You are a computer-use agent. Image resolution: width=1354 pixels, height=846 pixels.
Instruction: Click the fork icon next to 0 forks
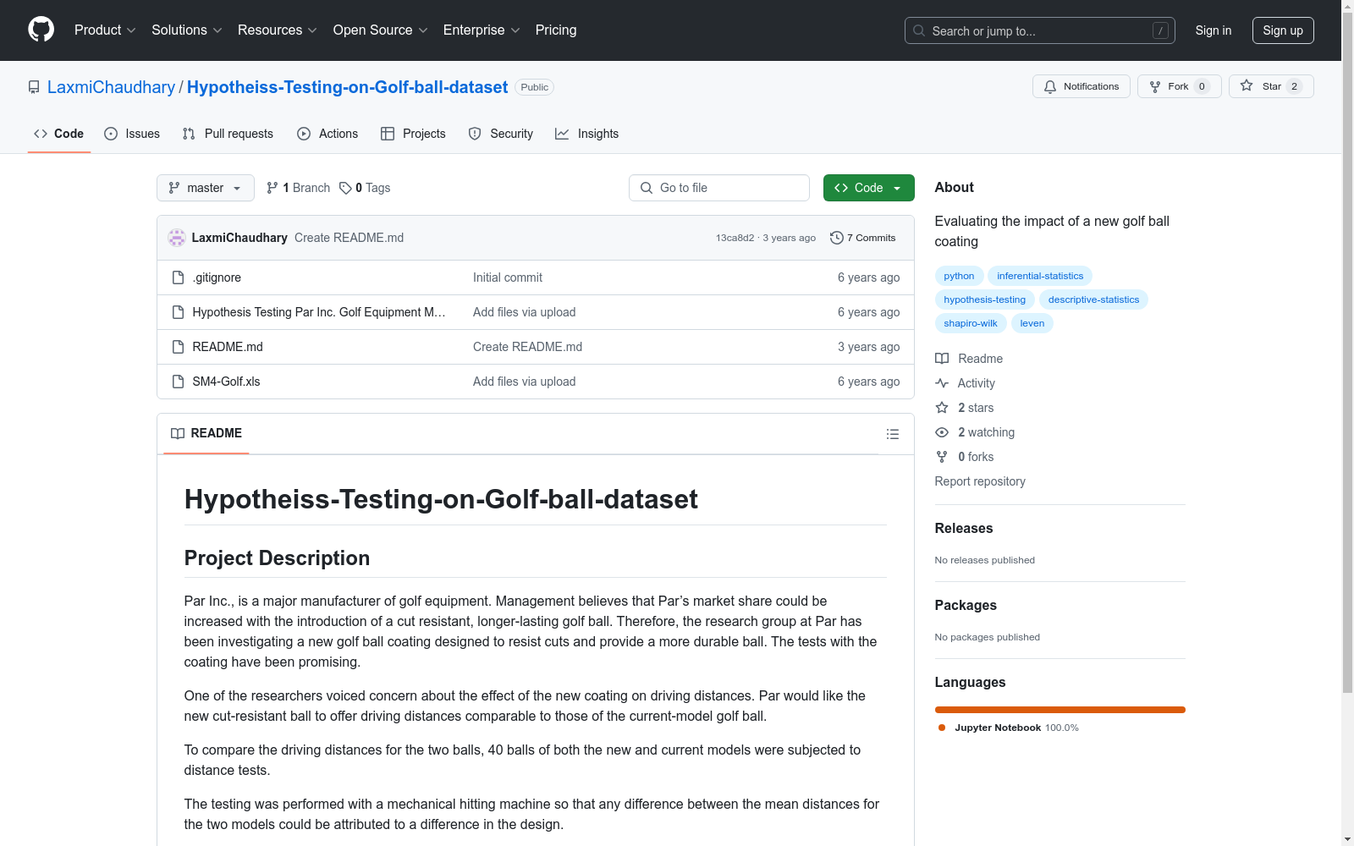click(x=942, y=457)
